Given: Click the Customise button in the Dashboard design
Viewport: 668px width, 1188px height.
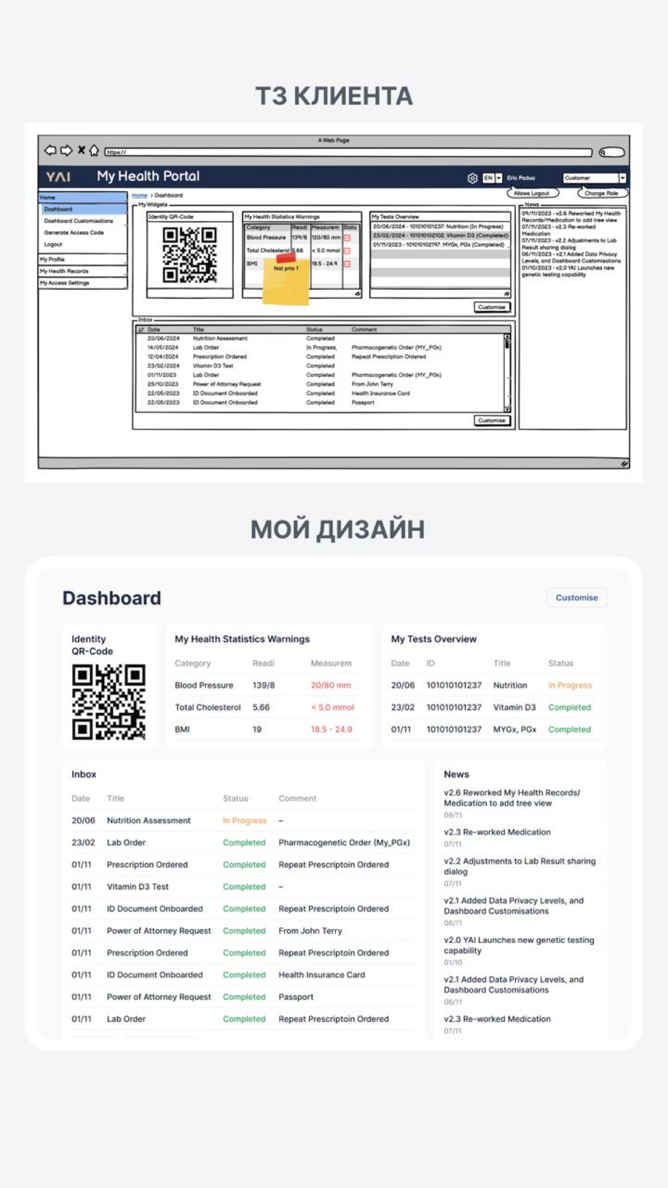Looking at the screenshot, I should tap(577, 598).
